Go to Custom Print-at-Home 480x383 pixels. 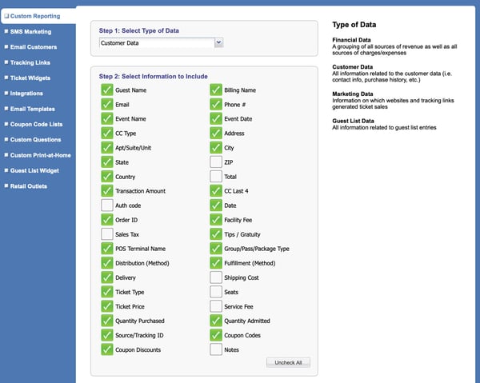click(41, 155)
